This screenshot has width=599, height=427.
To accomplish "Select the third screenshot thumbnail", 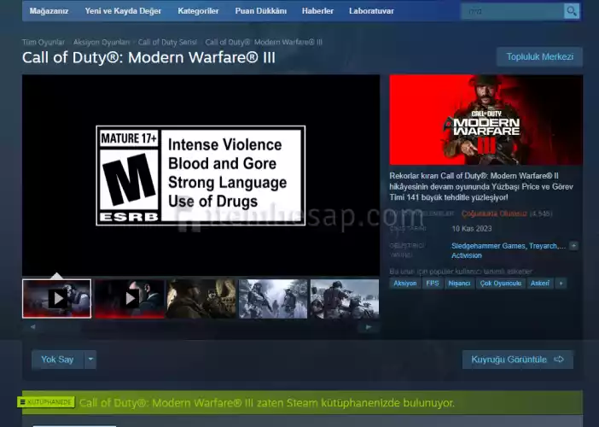I will (x=201, y=299).
